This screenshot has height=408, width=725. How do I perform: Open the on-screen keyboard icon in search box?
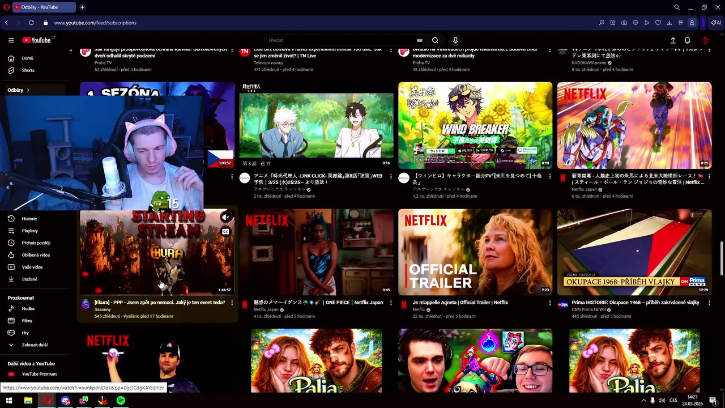tap(419, 40)
